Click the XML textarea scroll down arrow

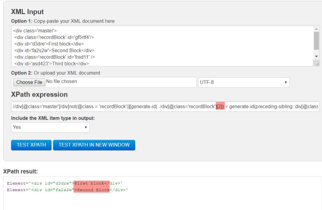(x=316, y=56)
